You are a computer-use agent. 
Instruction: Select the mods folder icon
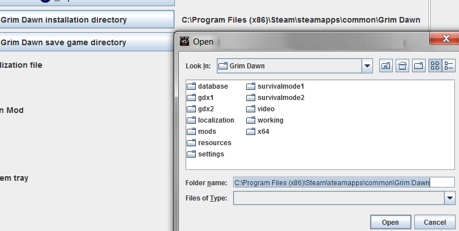click(191, 132)
